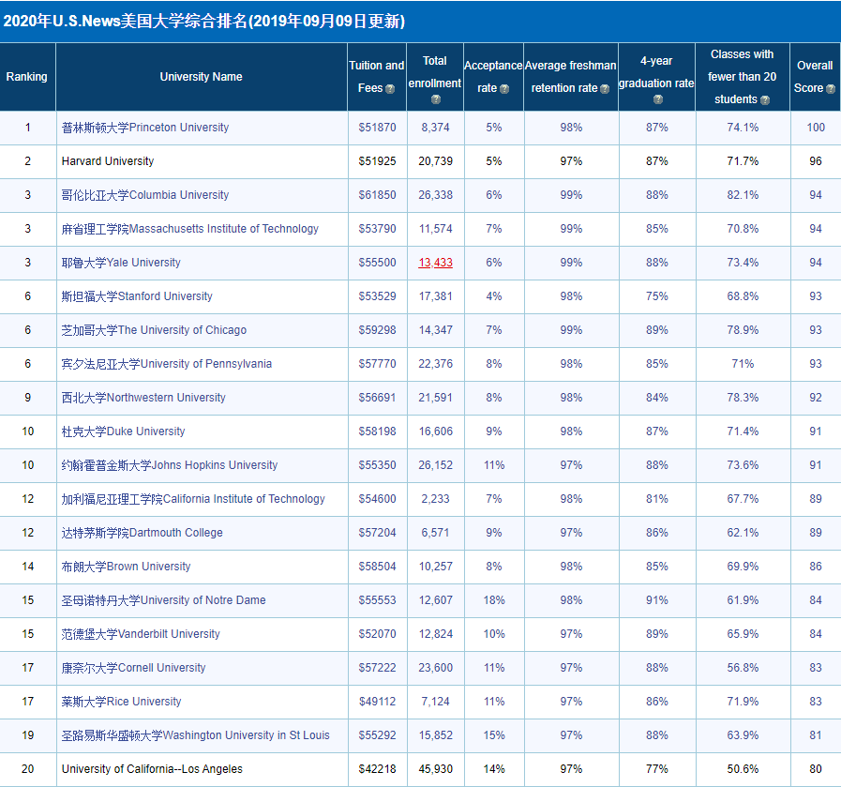Click UCLA's overall score 80

pos(816,769)
